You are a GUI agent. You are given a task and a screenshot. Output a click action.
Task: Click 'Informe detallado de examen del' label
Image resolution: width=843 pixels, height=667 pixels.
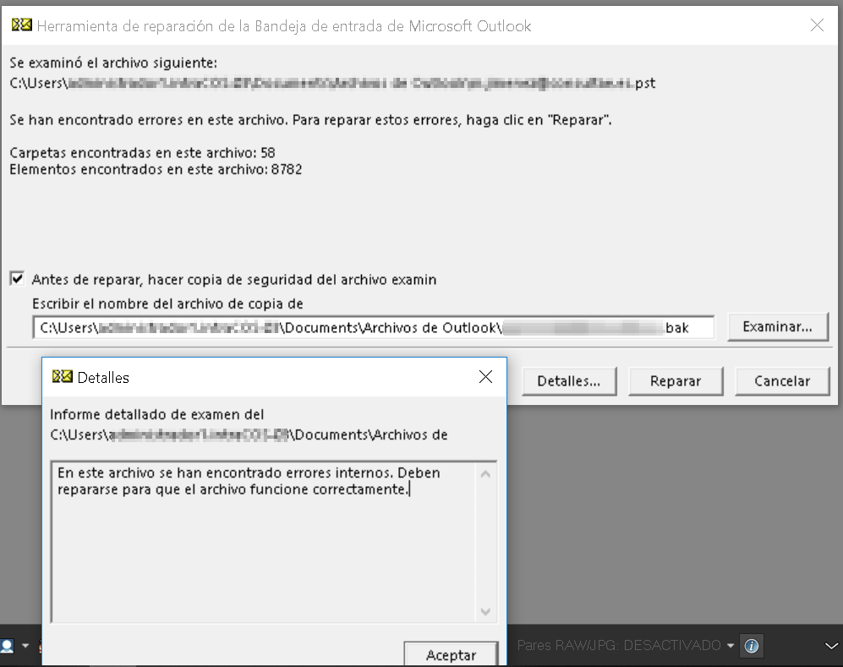point(157,414)
